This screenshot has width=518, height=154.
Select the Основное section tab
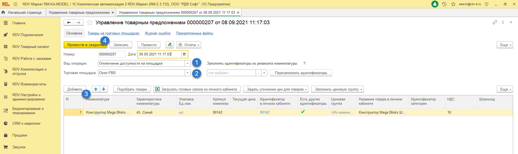pos(74,33)
